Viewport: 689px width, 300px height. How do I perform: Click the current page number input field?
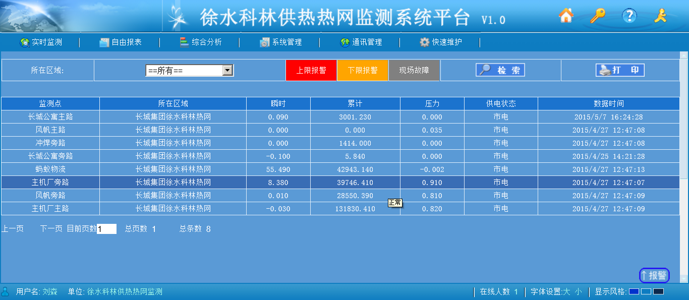tap(106, 229)
